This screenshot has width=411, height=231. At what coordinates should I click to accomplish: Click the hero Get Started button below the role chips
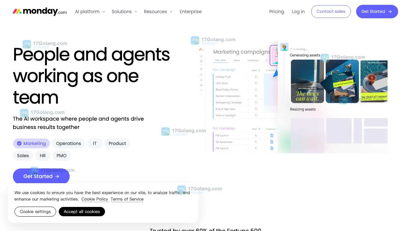coord(41,176)
